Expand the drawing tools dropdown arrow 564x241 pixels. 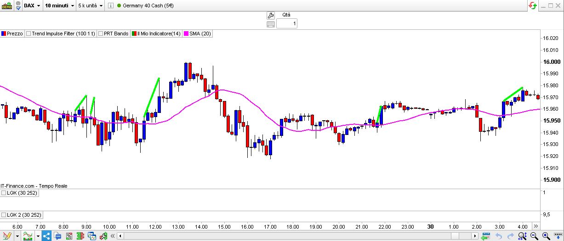click(x=17, y=236)
